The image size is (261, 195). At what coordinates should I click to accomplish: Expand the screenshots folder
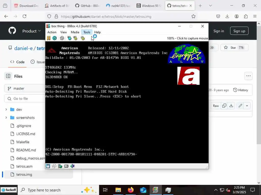pos(6,118)
